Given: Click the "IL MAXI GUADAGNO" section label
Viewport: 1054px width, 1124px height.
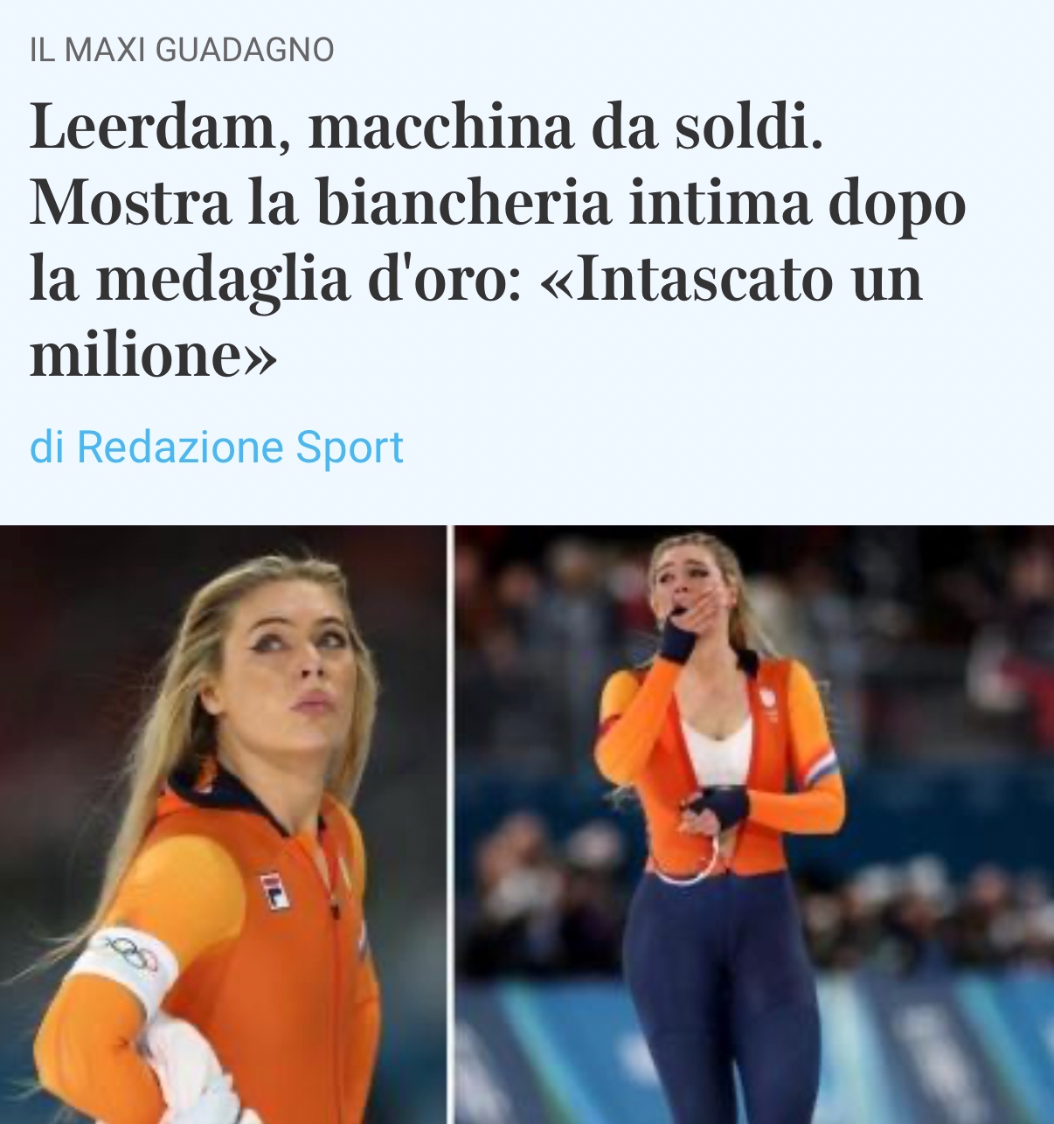Looking at the screenshot, I should click(182, 50).
